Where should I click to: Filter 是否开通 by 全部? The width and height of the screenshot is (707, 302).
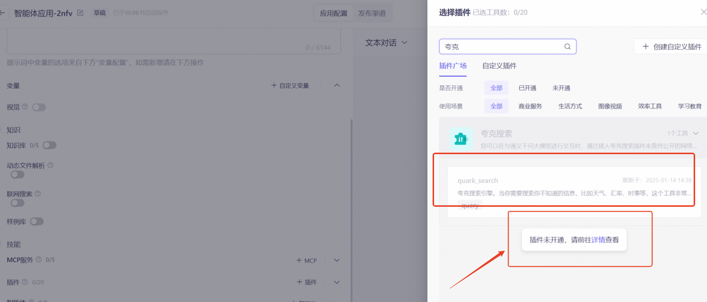coord(496,88)
